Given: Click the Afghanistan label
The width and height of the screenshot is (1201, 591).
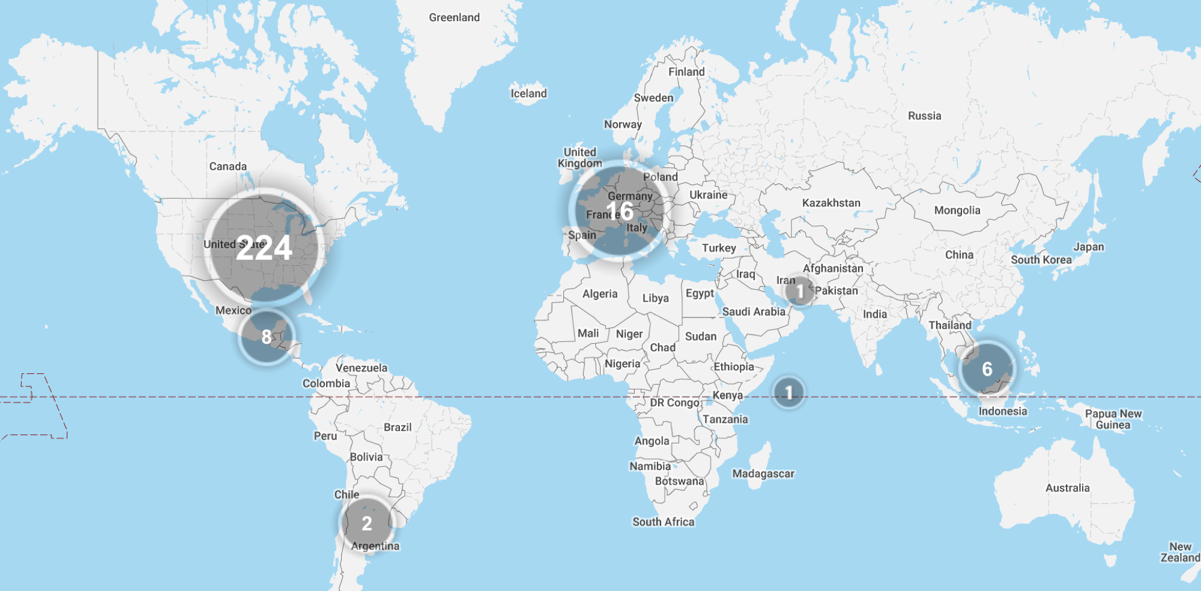Looking at the screenshot, I should click(833, 268).
